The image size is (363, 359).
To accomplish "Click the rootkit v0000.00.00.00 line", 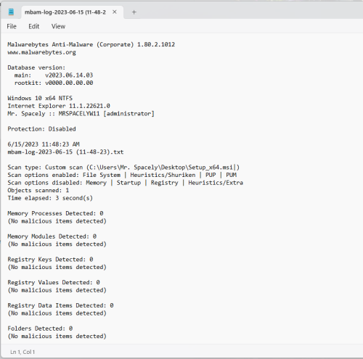I will point(54,83).
